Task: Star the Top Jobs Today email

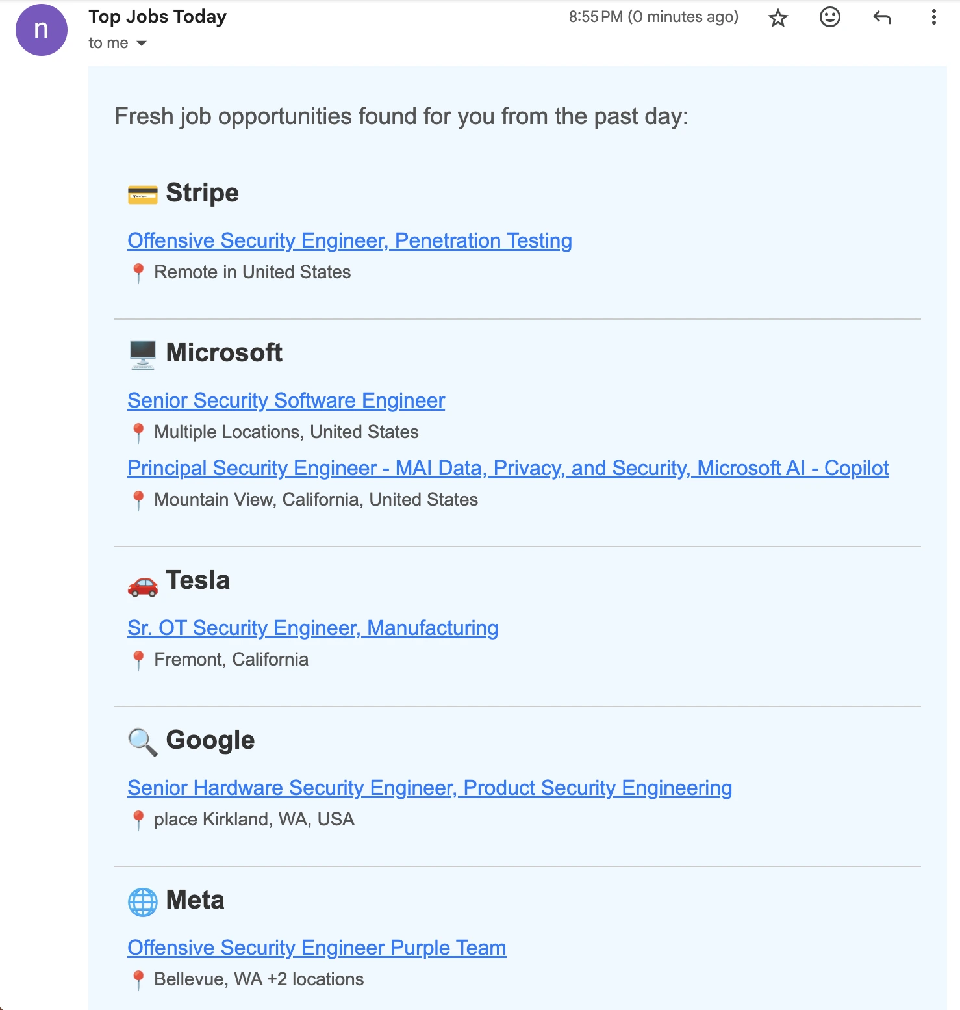Action: pyautogui.click(x=777, y=18)
